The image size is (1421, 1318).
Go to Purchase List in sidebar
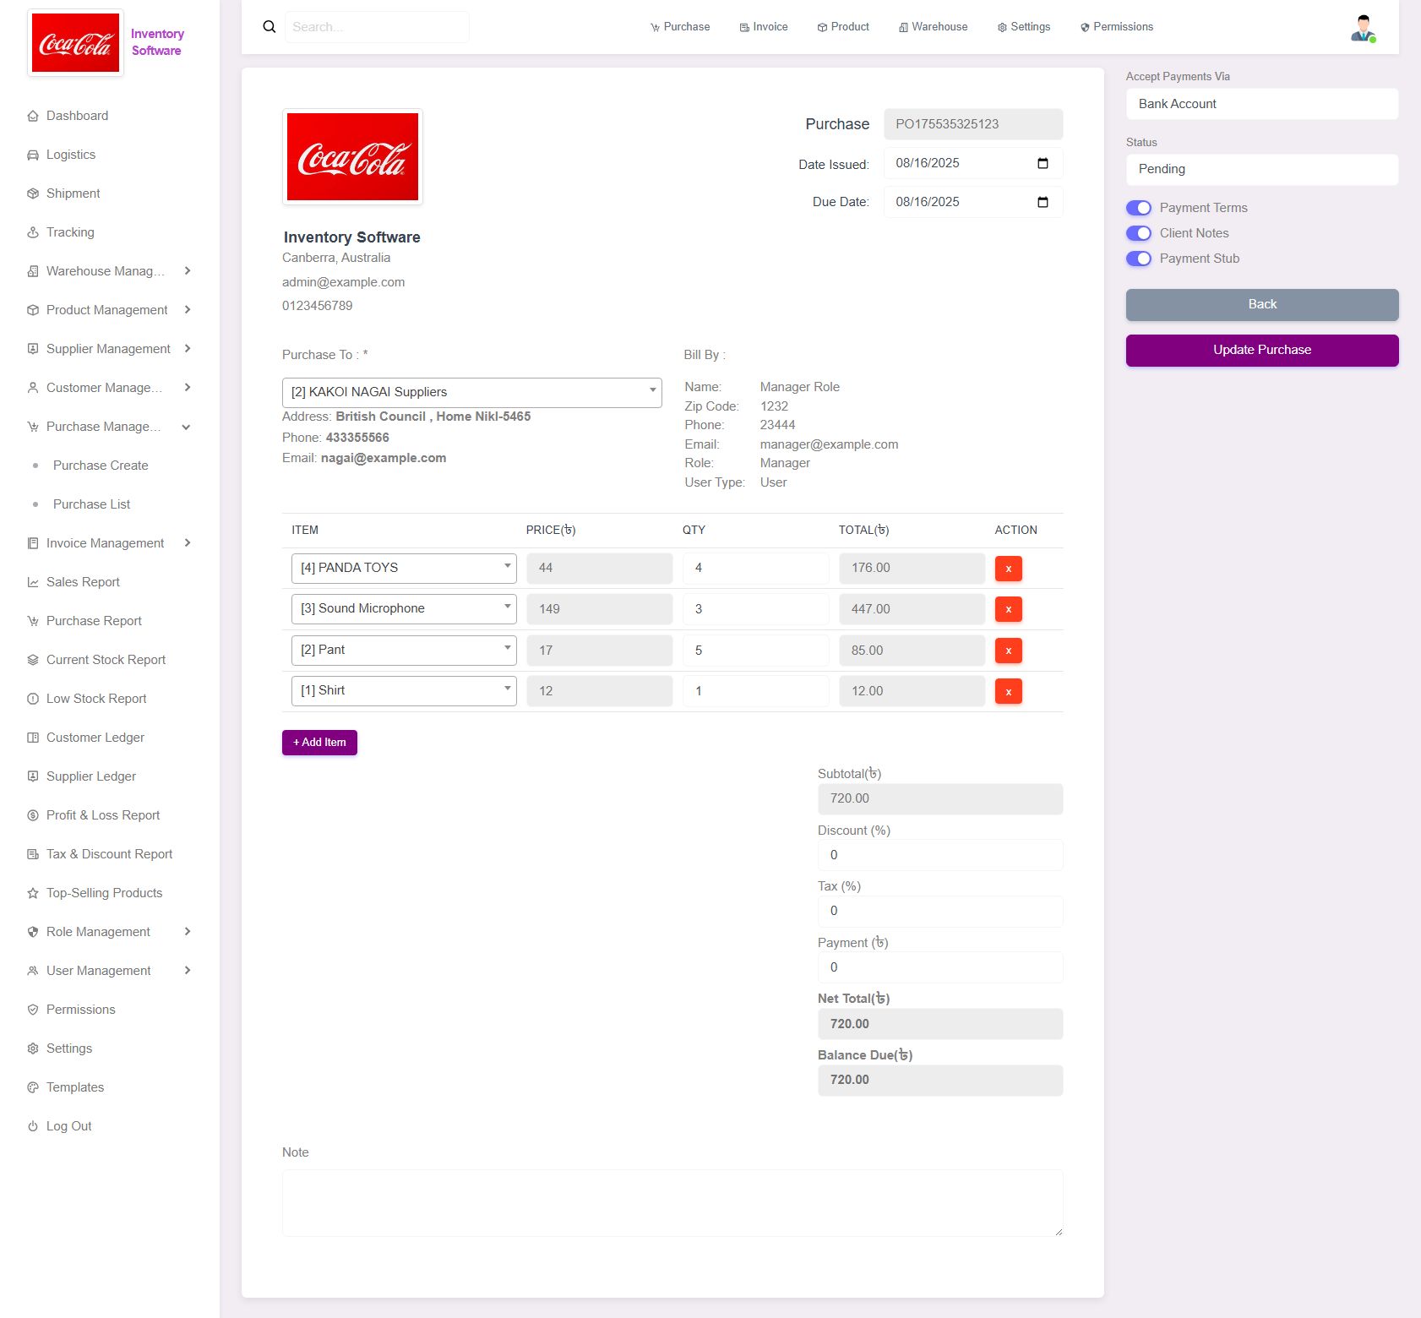click(91, 504)
